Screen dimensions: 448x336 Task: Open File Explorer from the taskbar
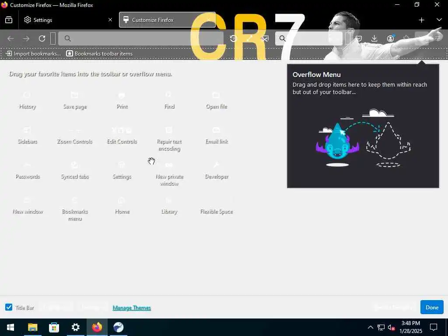(32, 327)
